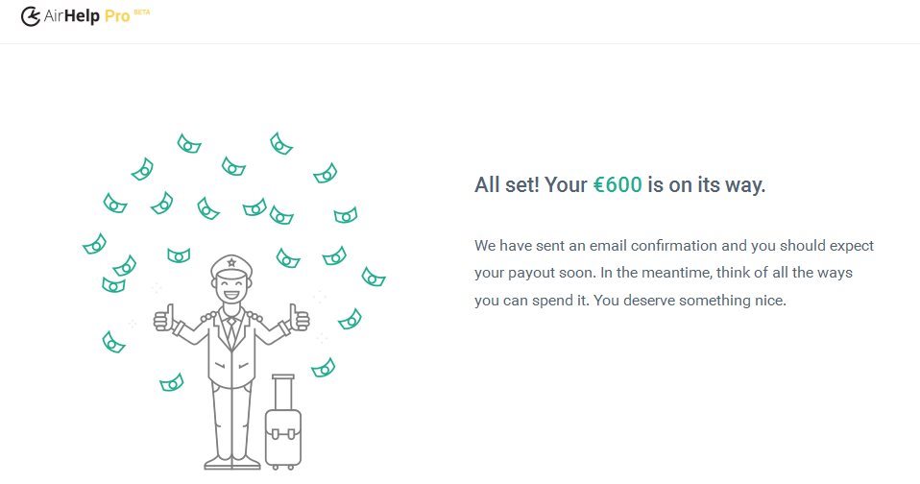Click the star on the pilot's cap

(230, 262)
